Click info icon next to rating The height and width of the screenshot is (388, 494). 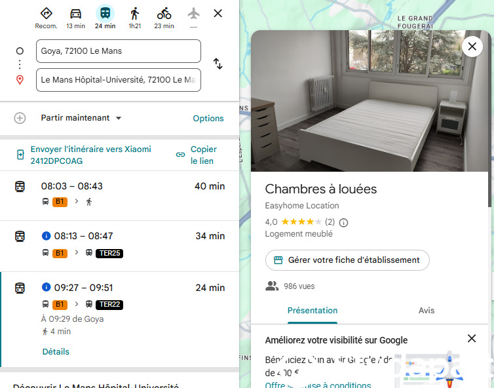[343, 222]
